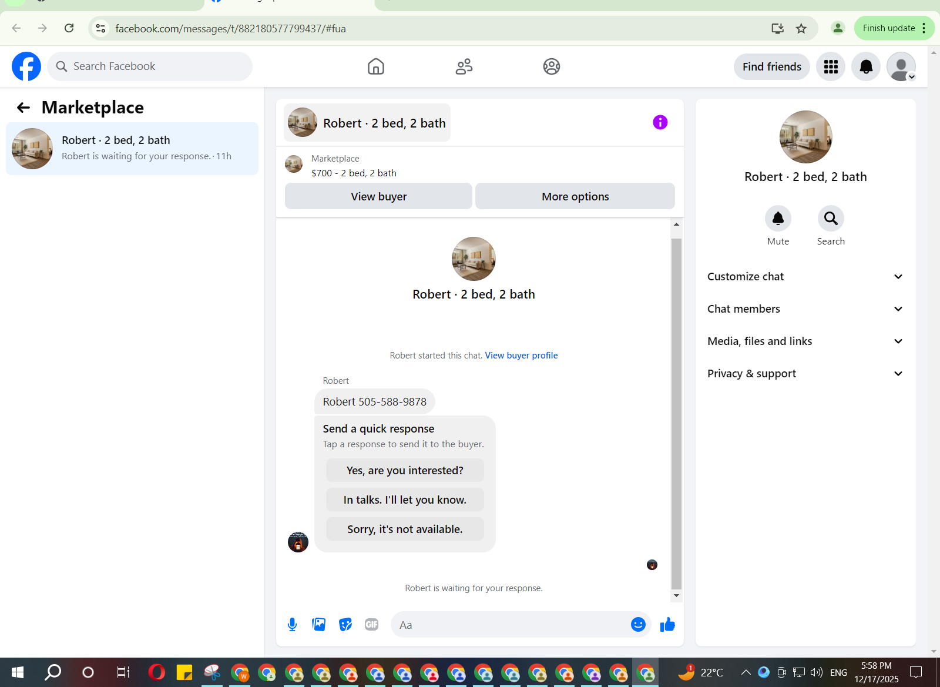Open Windows Start menu
The width and height of the screenshot is (940, 687).
click(18, 672)
